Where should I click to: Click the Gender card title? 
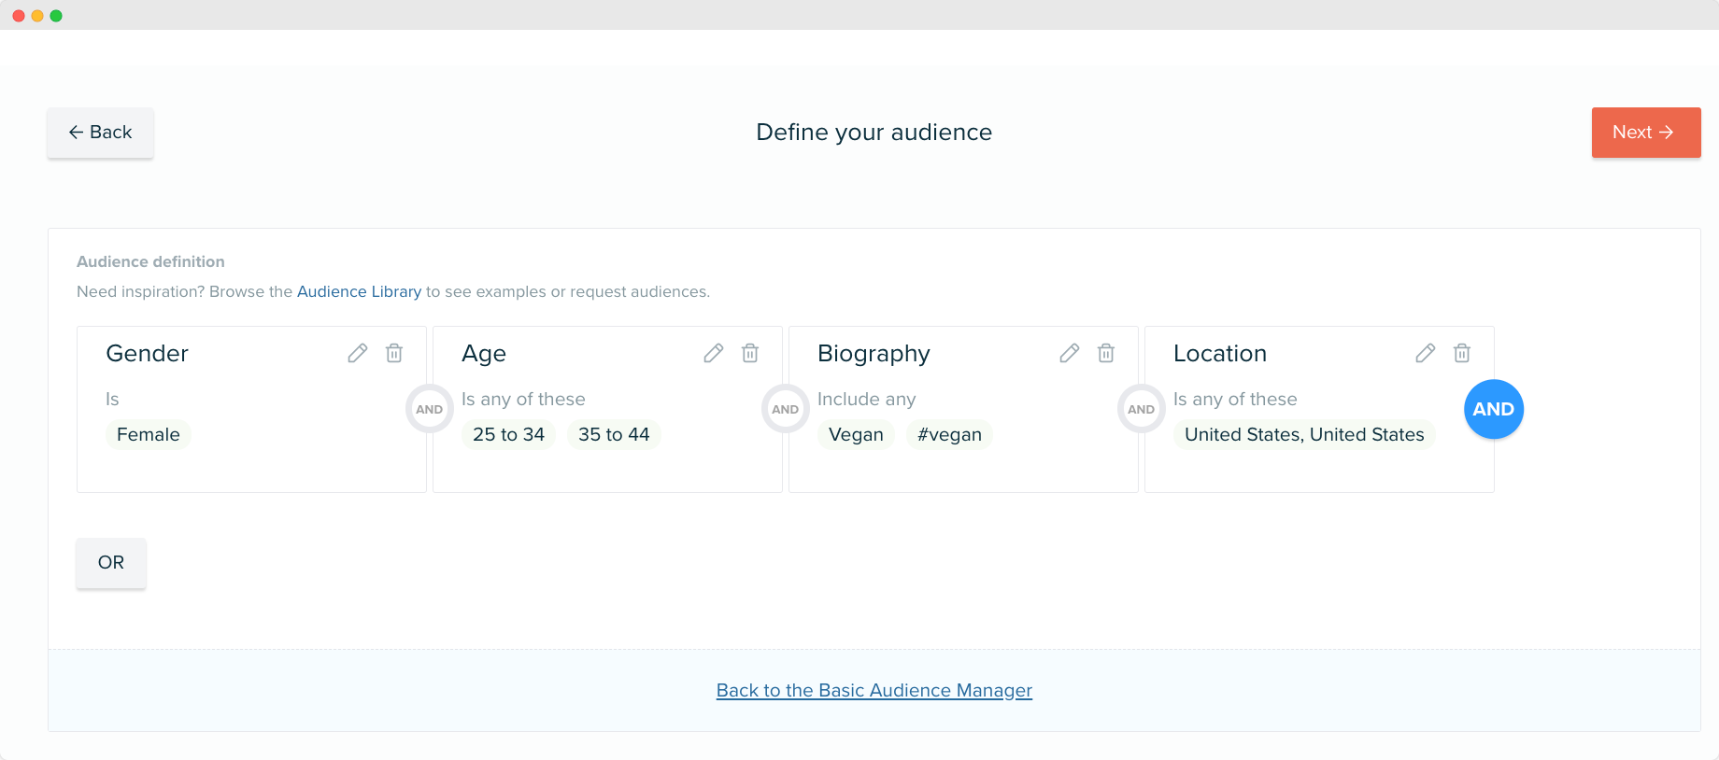coord(148,353)
